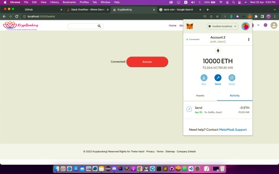Viewport: 279px width, 174px height.
Task: Open the Extensions puzzle icon
Action: pyautogui.click(x=256, y=16)
